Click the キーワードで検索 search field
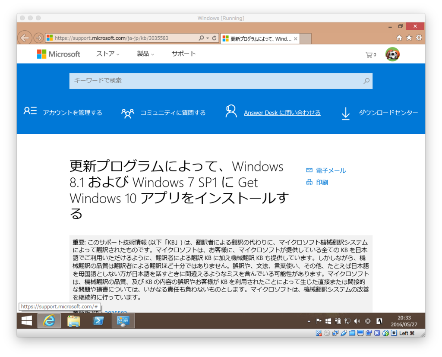Screen dimensions: 442x357 click(x=221, y=81)
